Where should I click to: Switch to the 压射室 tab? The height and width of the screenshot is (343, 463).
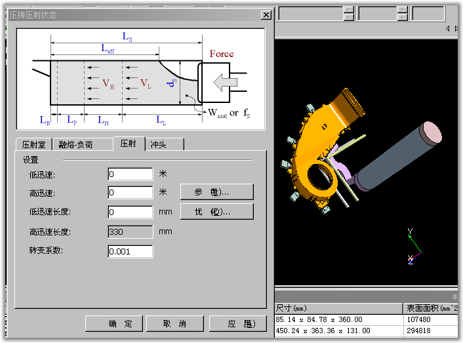pos(33,145)
